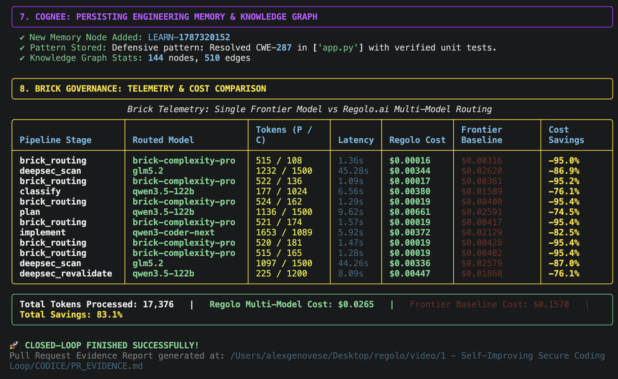Screen dimensions: 618x379
Task: Click the 1653 / 1089 tokens value
Action: 284,232
